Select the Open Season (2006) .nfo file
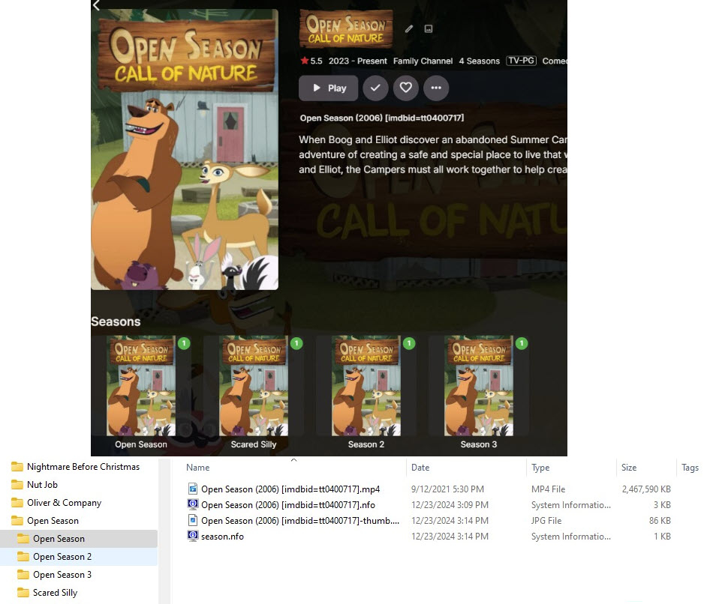 pyautogui.click(x=287, y=505)
